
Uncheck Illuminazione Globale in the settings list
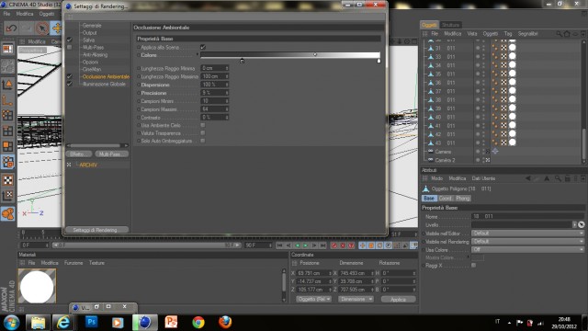pyautogui.click(x=70, y=84)
